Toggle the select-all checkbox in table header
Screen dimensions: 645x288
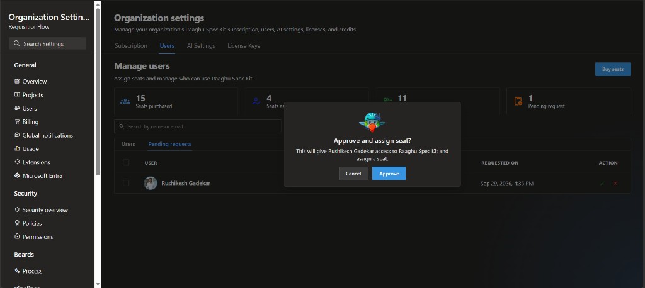click(x=126, y=163)
